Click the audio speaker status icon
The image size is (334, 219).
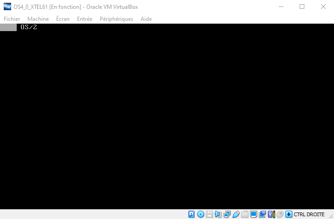coord(218,214)
